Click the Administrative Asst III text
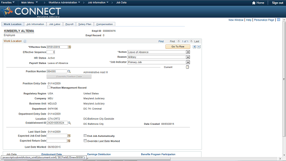The width and height of the screenshot is (286, 161). [96, 72]
